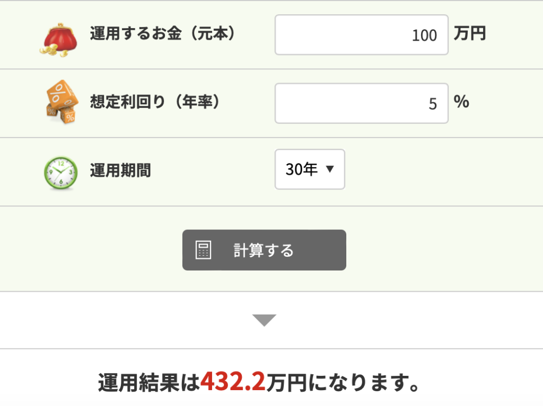543x406 pixels.
Task: Click the 運用期間 label
Action: [120, 170]
